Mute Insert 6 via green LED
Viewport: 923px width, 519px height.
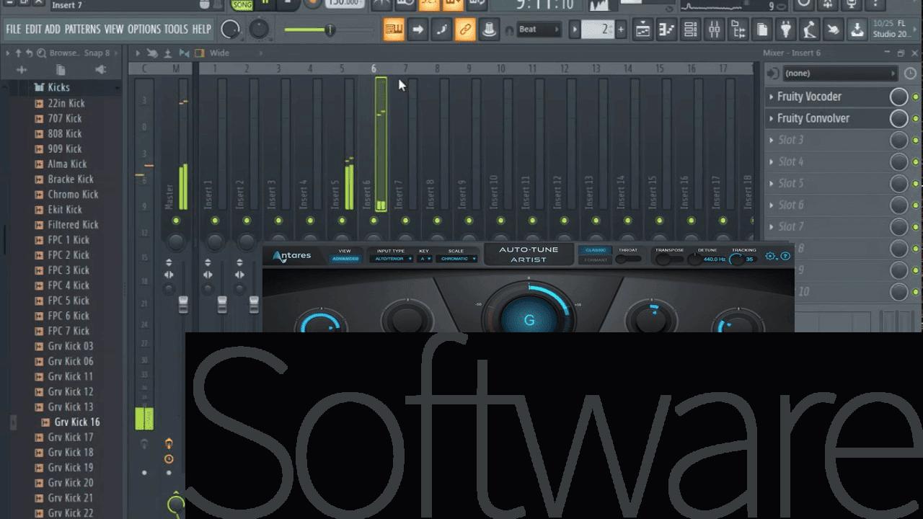click(x=374, y=221)
